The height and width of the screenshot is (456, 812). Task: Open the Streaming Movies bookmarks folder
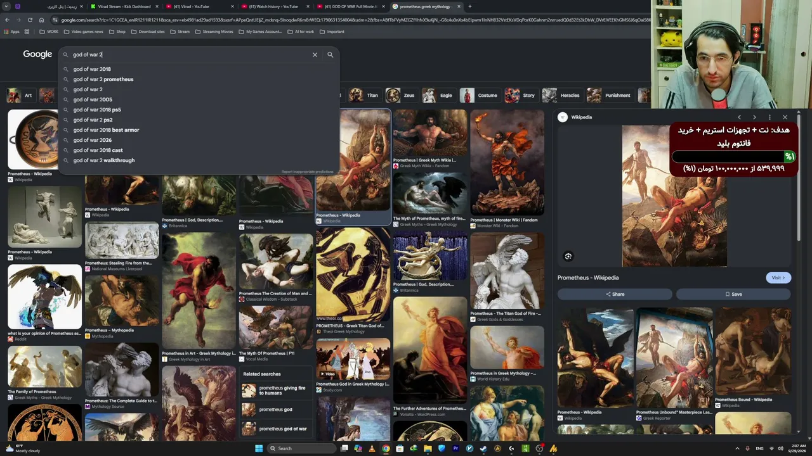click(214, 32)
